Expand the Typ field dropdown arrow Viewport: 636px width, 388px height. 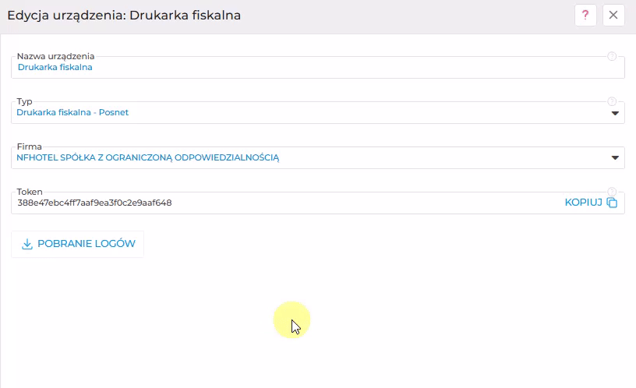point(615,113)
